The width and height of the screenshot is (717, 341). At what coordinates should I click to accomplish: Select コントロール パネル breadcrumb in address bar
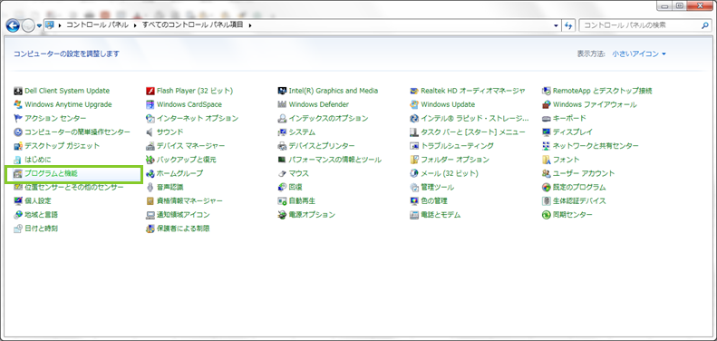[x=97, y=25]
